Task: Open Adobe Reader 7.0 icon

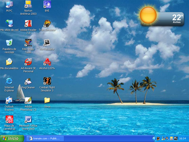Action: [x=28, y=24]
